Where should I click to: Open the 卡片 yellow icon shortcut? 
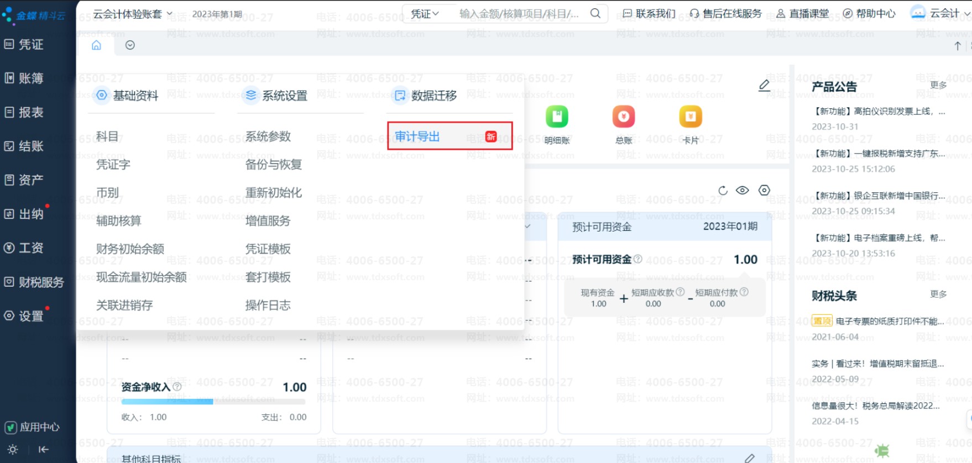pos(690,117)
